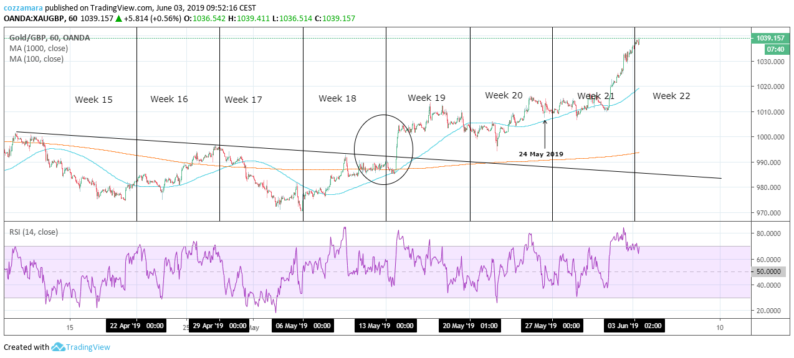Click the 1010.000 price axis value
The image size is (794, 358).
[x=770, y=112]
